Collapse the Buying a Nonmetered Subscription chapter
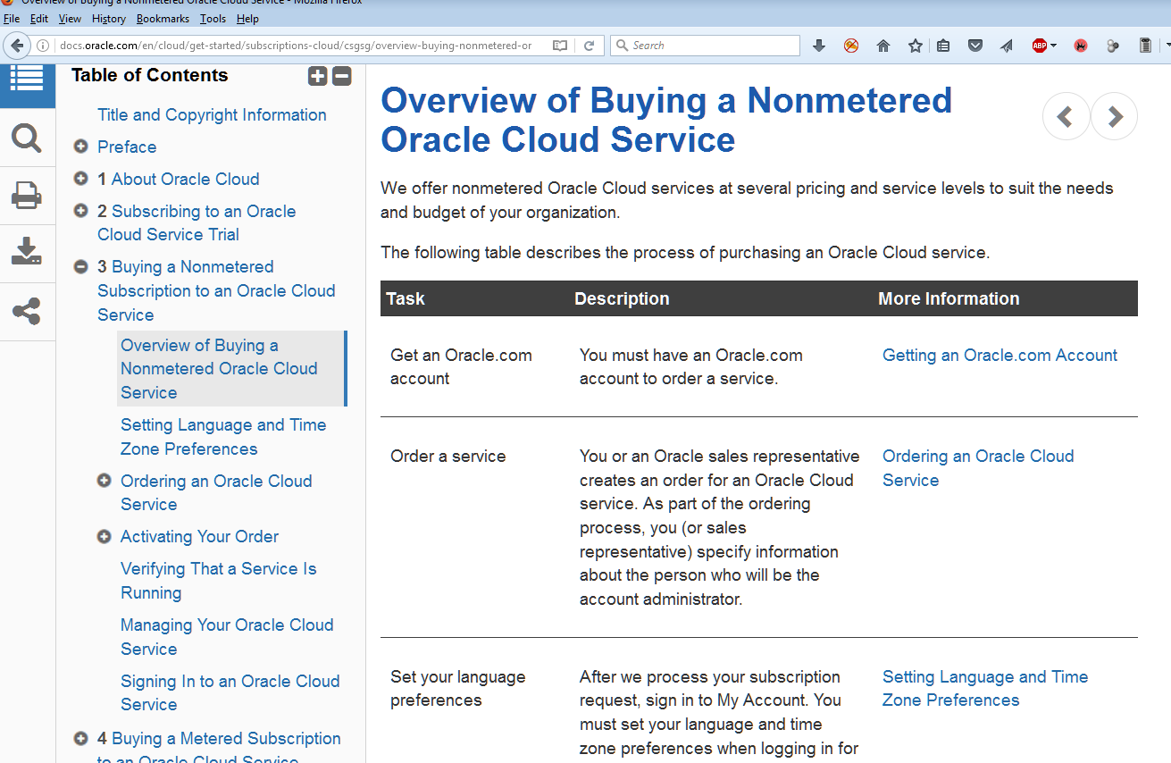Viewport: 1171px width, 763px height. 80,266
